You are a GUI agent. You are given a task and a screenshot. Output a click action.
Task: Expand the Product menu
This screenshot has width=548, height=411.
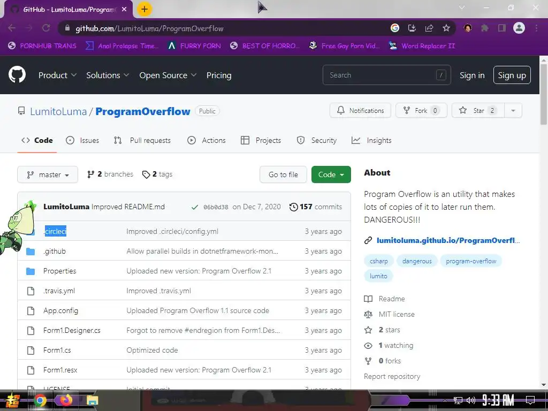click(57, 75)
